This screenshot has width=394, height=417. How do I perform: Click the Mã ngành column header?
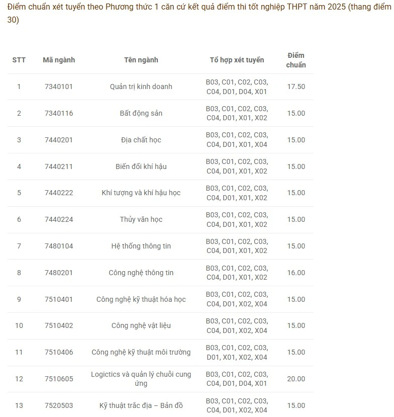[x=59, y=60]
